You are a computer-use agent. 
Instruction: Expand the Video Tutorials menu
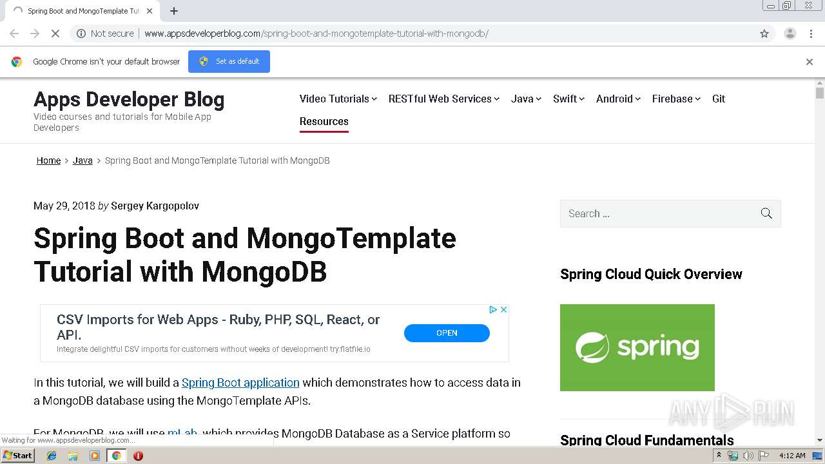tap(338, 99)
